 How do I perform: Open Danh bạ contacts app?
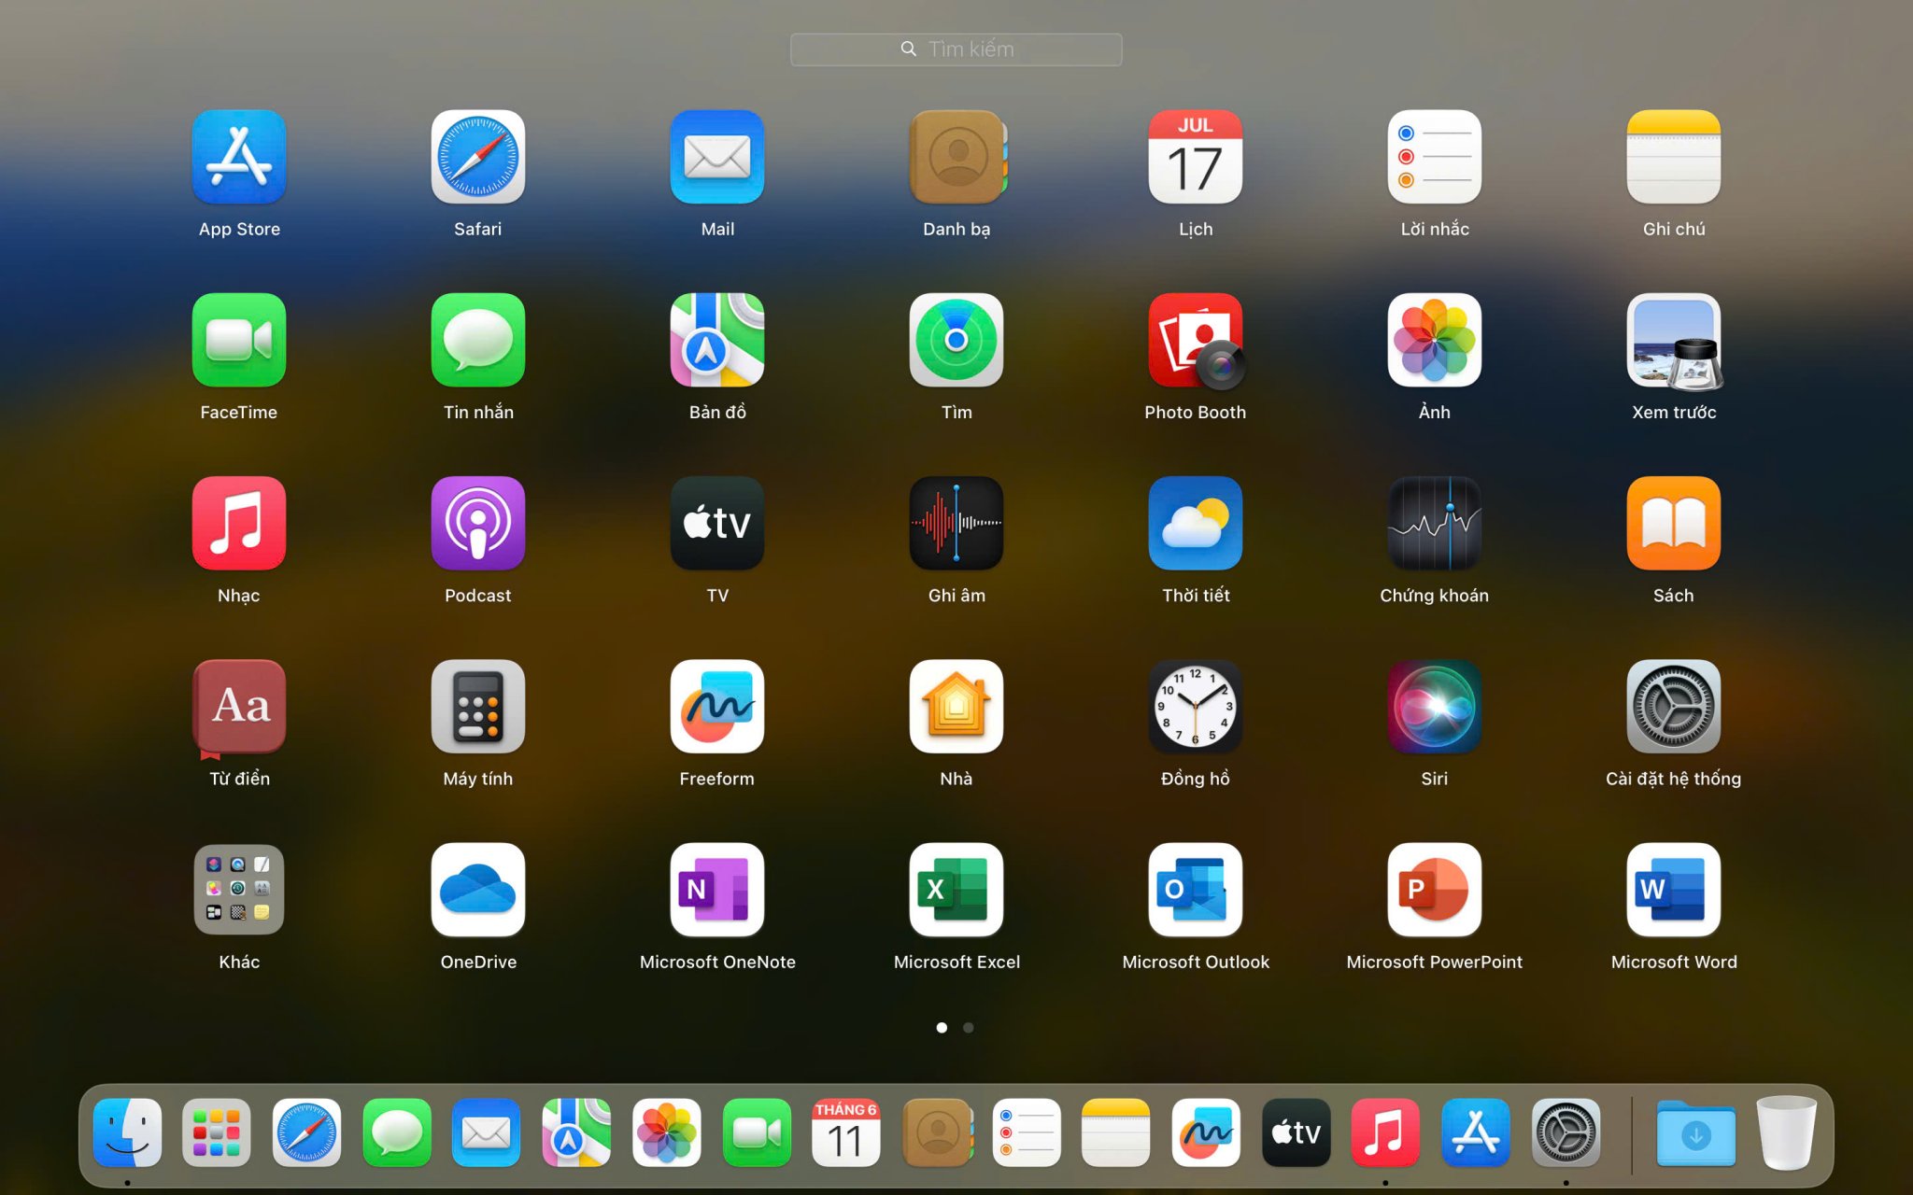click(x=956, y=157)
